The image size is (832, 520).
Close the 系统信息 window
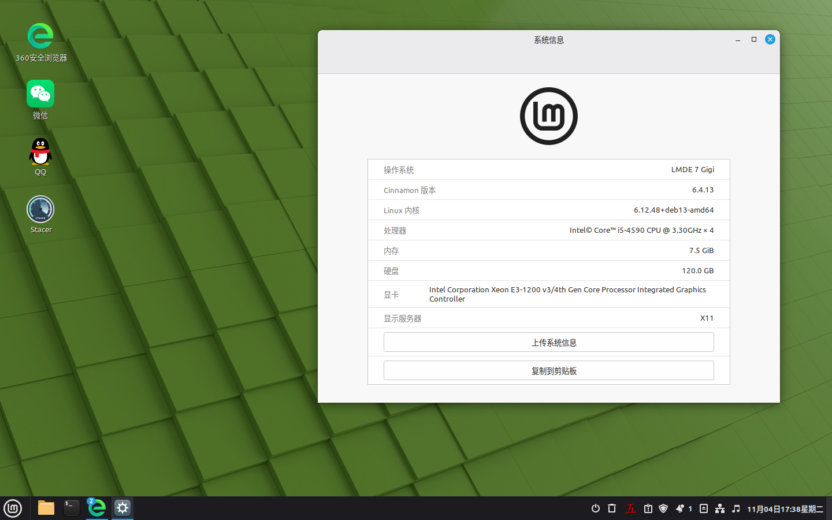[770, 39]
